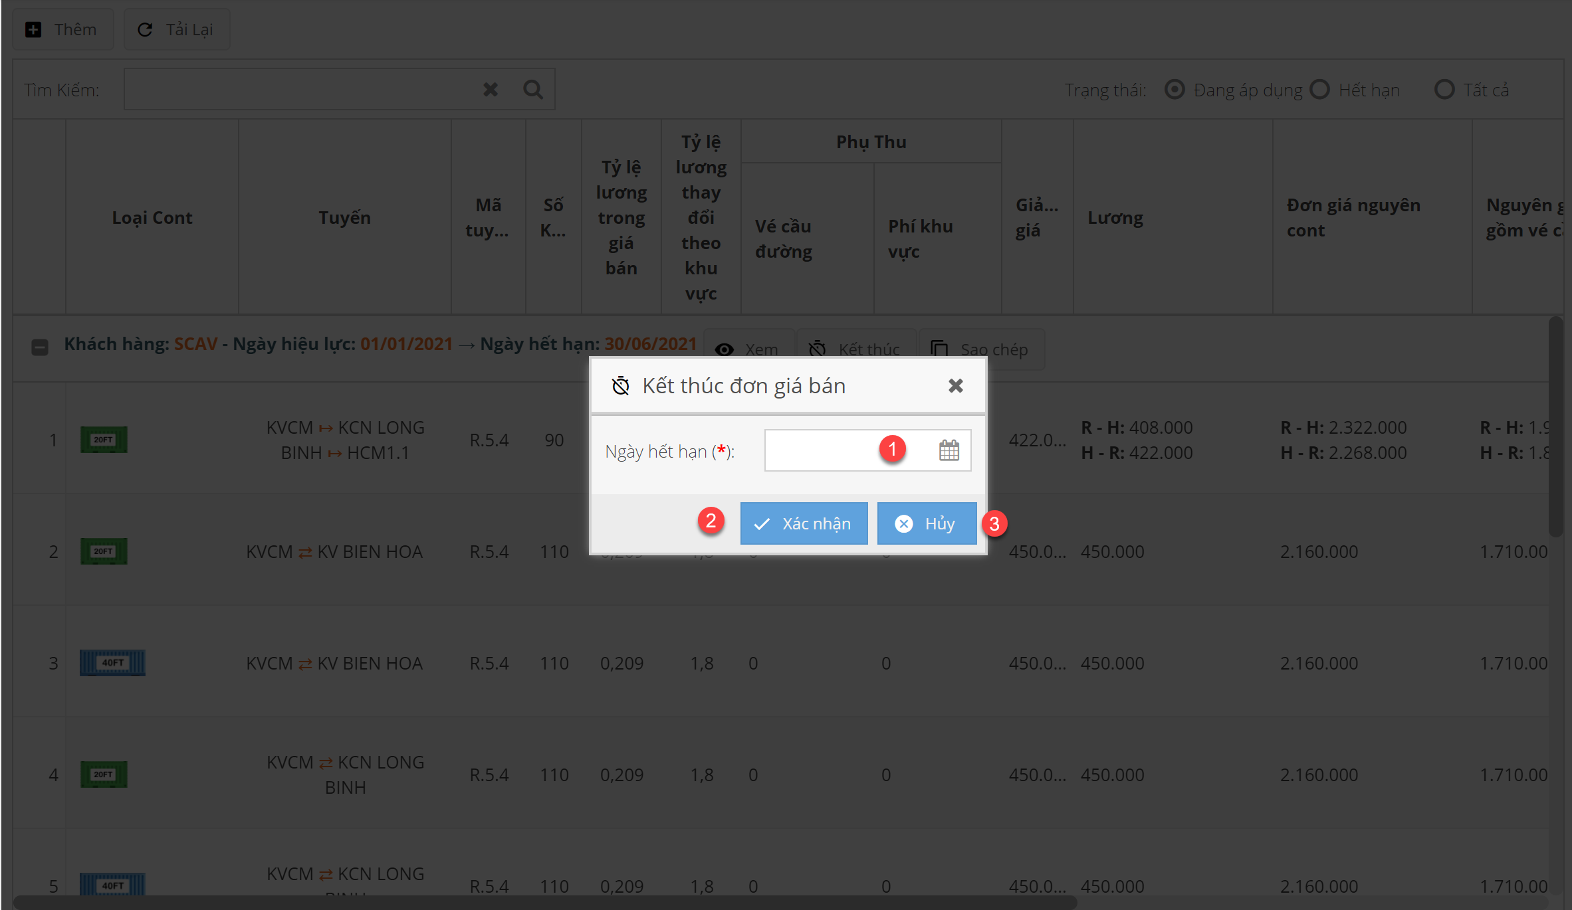Click the 40FT container icon in row 3
This screenshot has width=1572, height=910.
pos(112,663)
